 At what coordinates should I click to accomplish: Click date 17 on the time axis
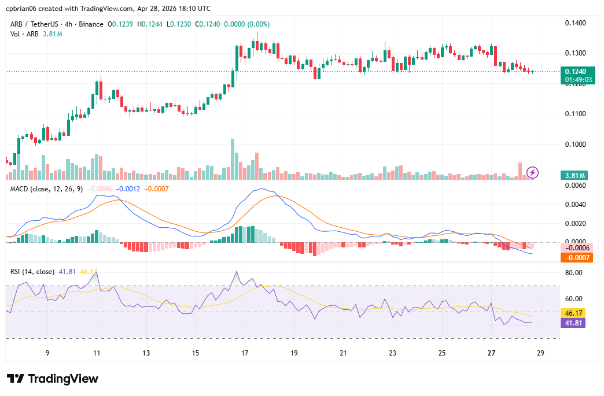(245, 353)
